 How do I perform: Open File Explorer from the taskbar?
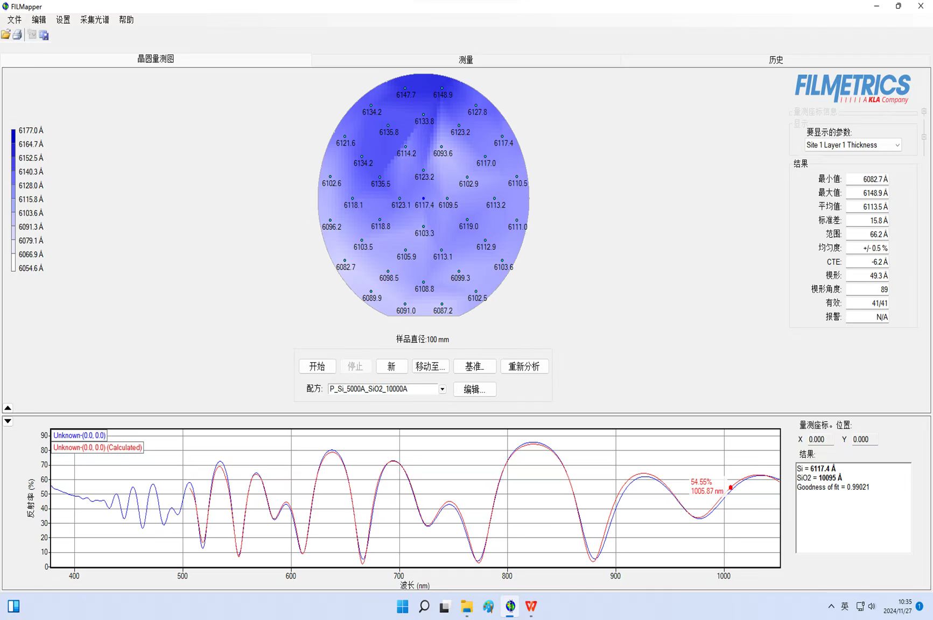pyautogui.click(x=466, y=607)
